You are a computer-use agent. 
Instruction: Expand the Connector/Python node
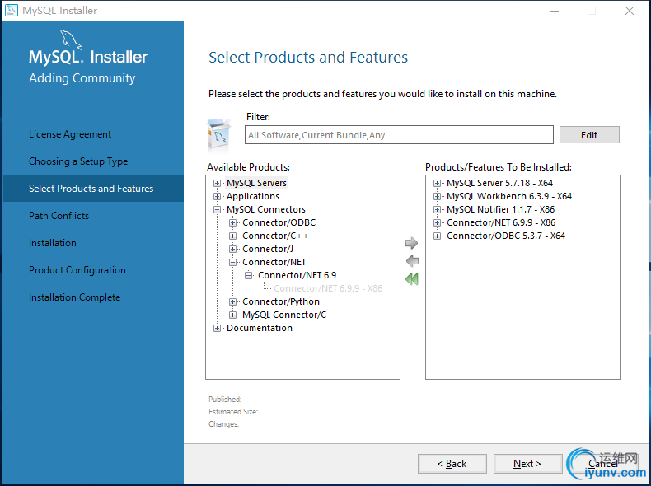pos(232,301)
